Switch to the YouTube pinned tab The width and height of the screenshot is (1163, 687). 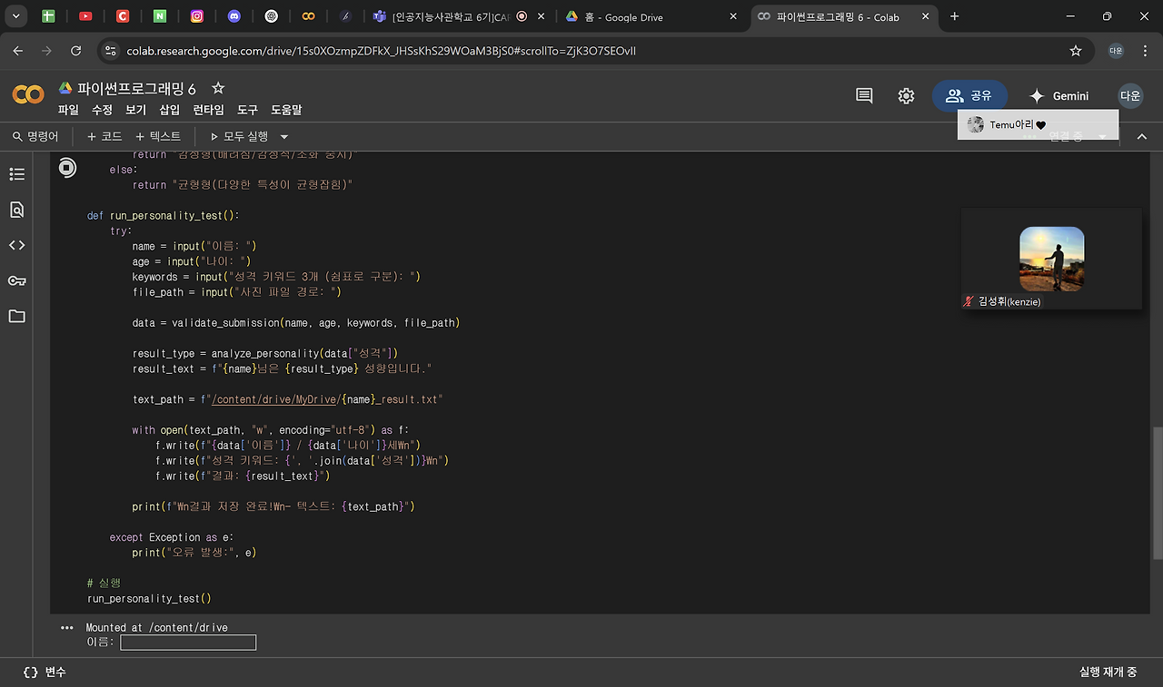[x=85, y=16]
